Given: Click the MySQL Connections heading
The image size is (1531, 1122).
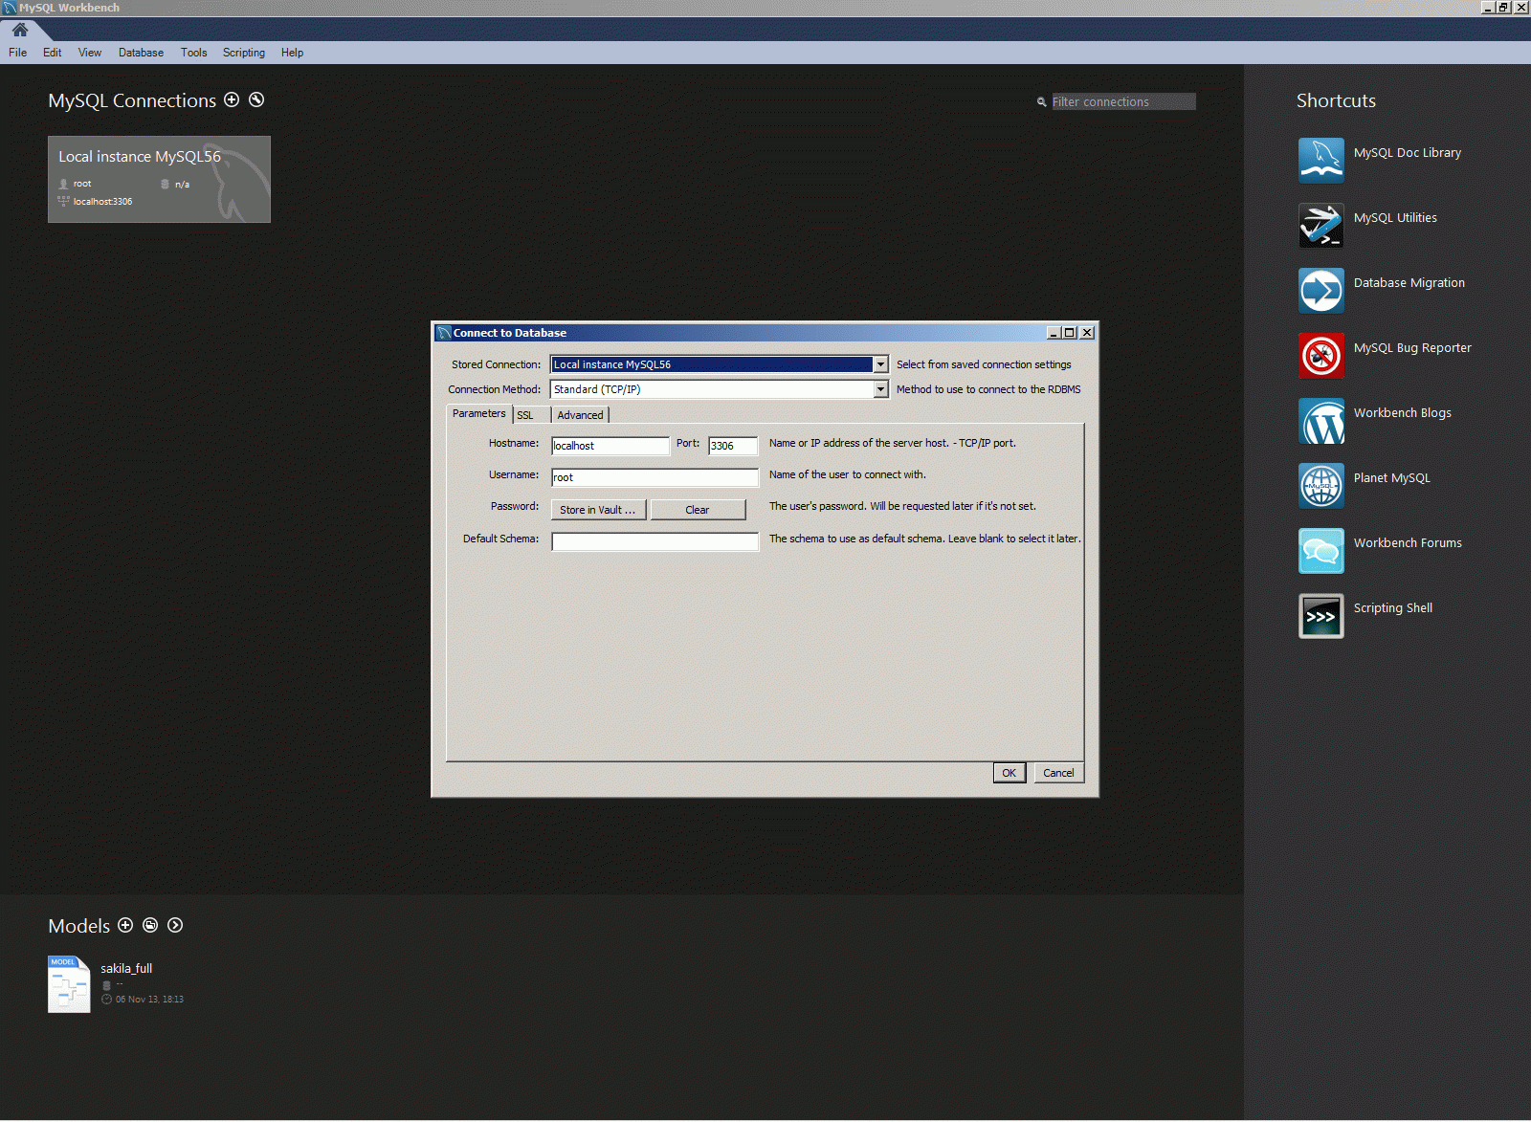Looking at the screenshot, I should tap(132, 100).
